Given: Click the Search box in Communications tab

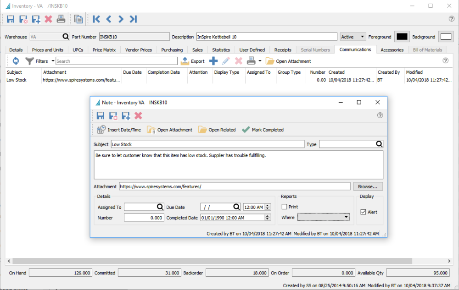Looking at the screenshot, I should click(x=117, y=61).
